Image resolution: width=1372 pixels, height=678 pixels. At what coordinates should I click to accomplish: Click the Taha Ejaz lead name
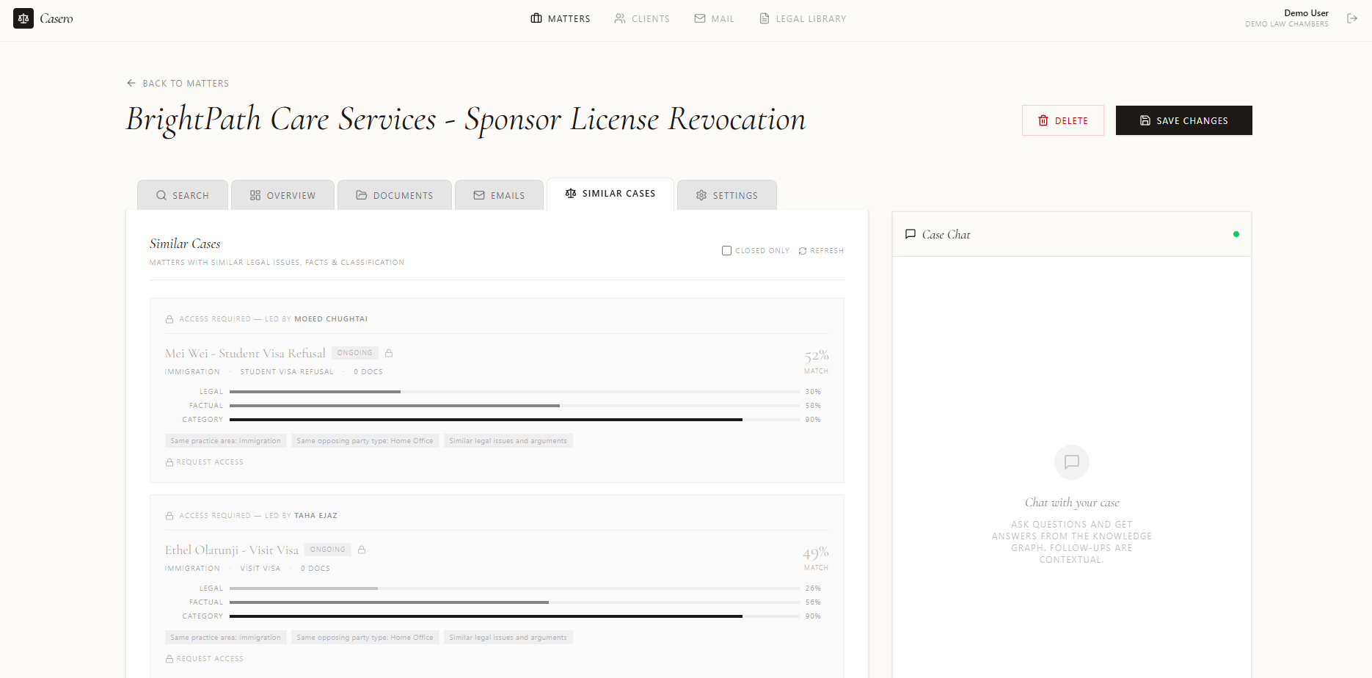point(315,516)
